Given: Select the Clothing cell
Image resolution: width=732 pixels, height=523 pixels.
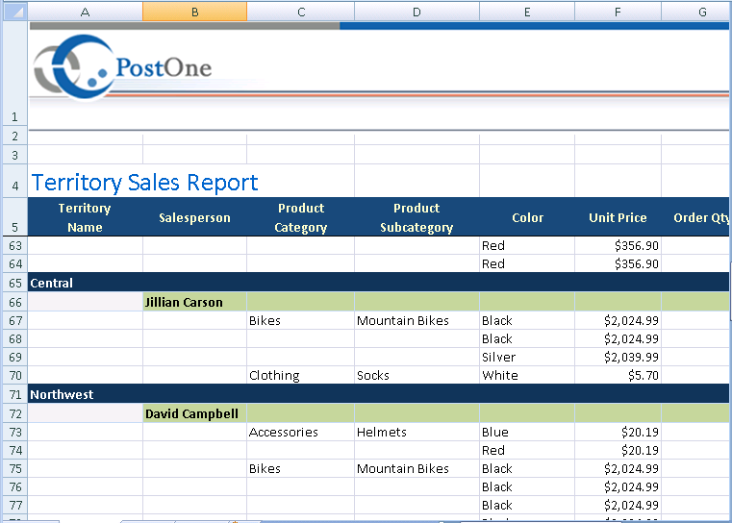Looking at the screenshot, I should click(x=301, y=375).
